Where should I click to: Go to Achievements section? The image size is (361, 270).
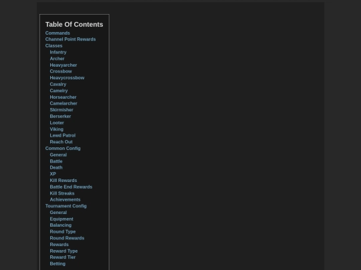coord(65,200)
